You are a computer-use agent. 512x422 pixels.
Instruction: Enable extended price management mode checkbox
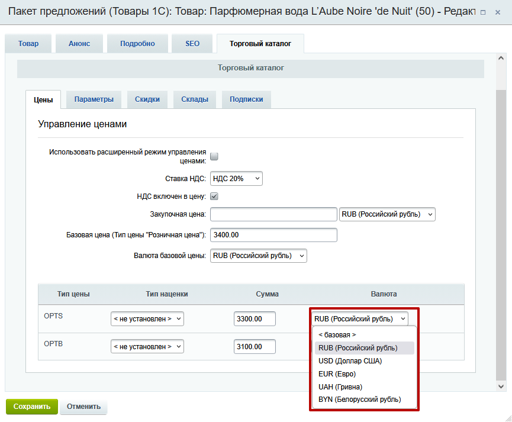(x=214, y=156)
